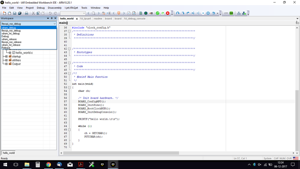Click the Save All toolbar icon

click(20, 13)
